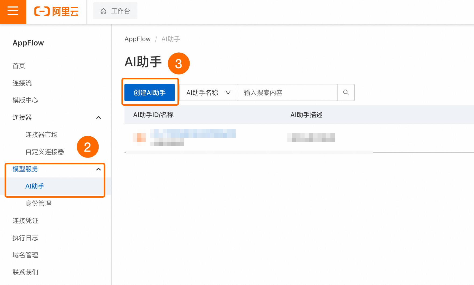This screenshot has height=285, width=474.
Task: Click the assistant row avatar thumbnail
Action: click(139, 138)
